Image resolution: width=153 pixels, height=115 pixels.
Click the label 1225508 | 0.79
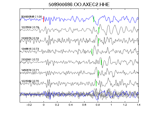click(30, 27)
